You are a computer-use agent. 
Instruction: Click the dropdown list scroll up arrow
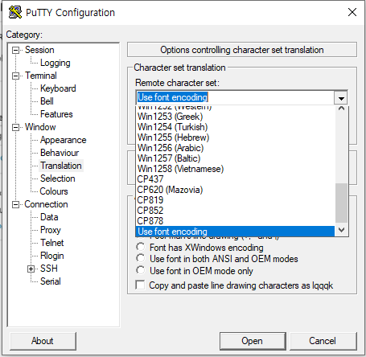click(x=341, y=109)
